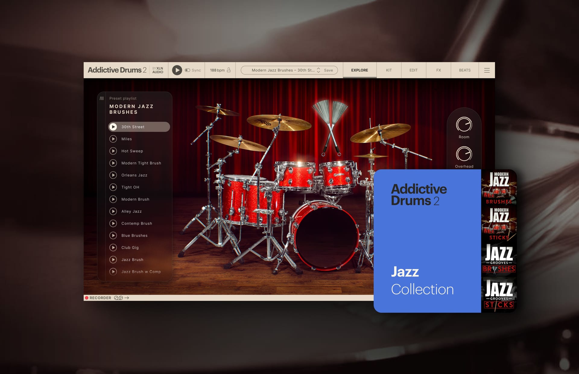579x374 pixels.
Task: Start playback with the main transport play button
Action: [177, 70]
